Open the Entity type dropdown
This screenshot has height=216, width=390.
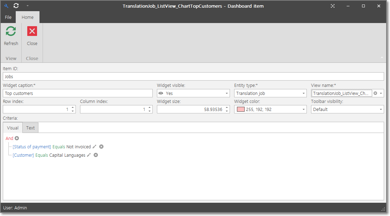pos(303,94)
